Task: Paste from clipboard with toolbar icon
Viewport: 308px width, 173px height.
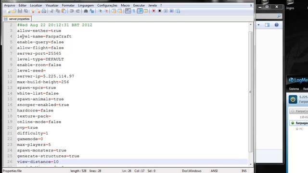Action: point(64,11)
